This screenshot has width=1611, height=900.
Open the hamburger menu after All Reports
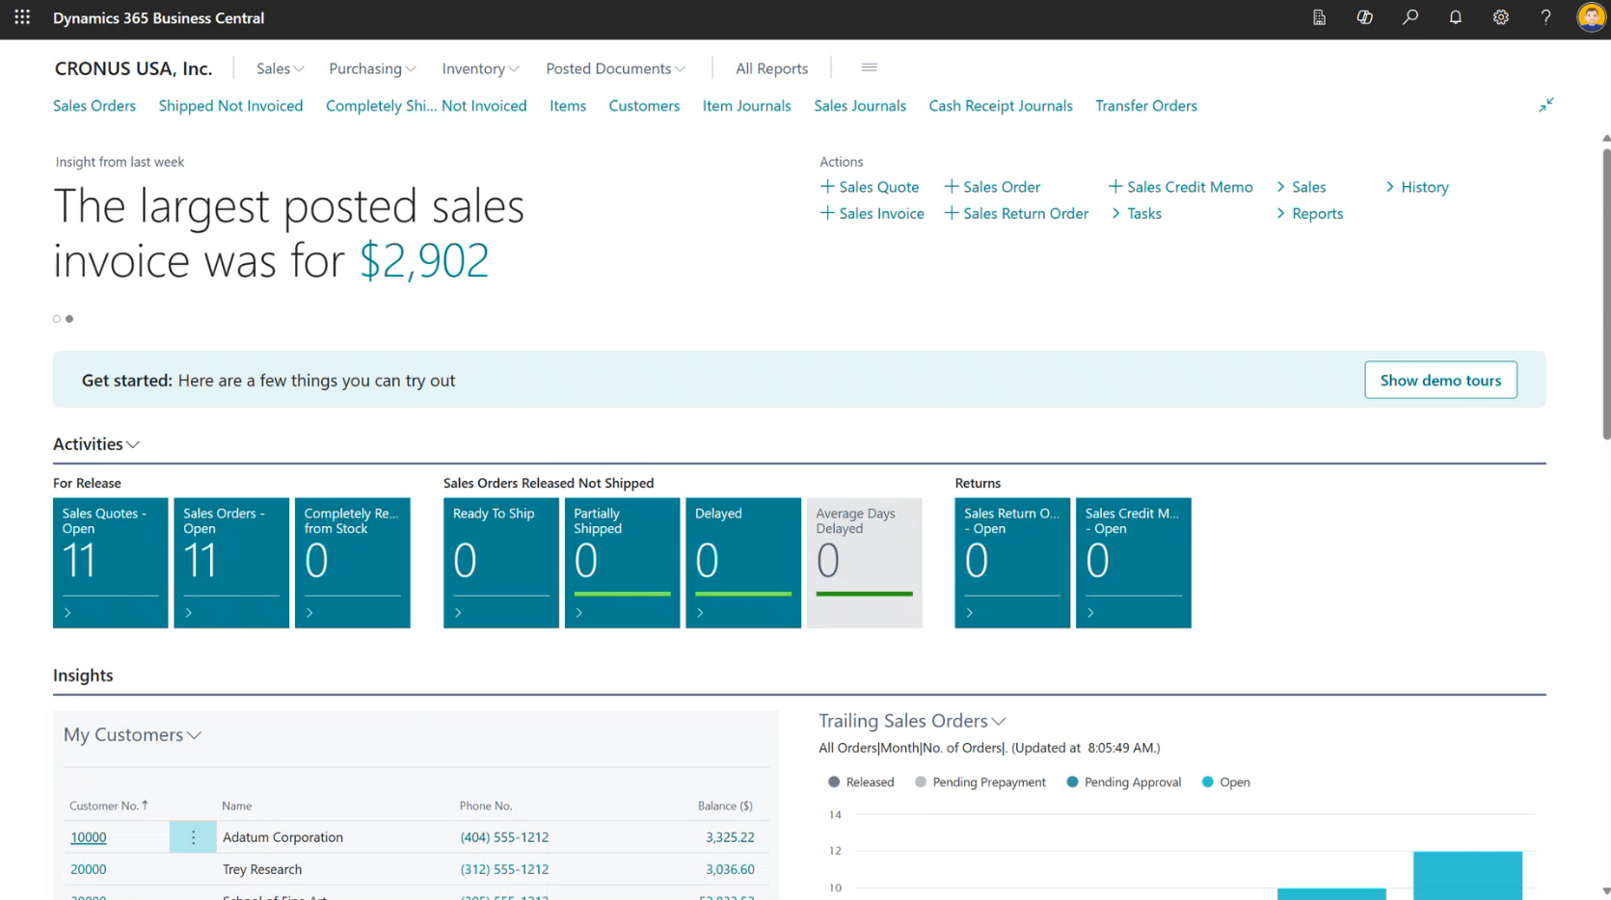click(x=869, y=67)
